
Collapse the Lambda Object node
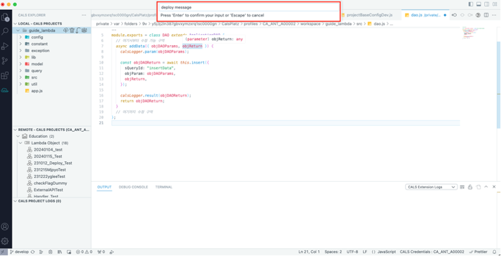coord(20,143)
